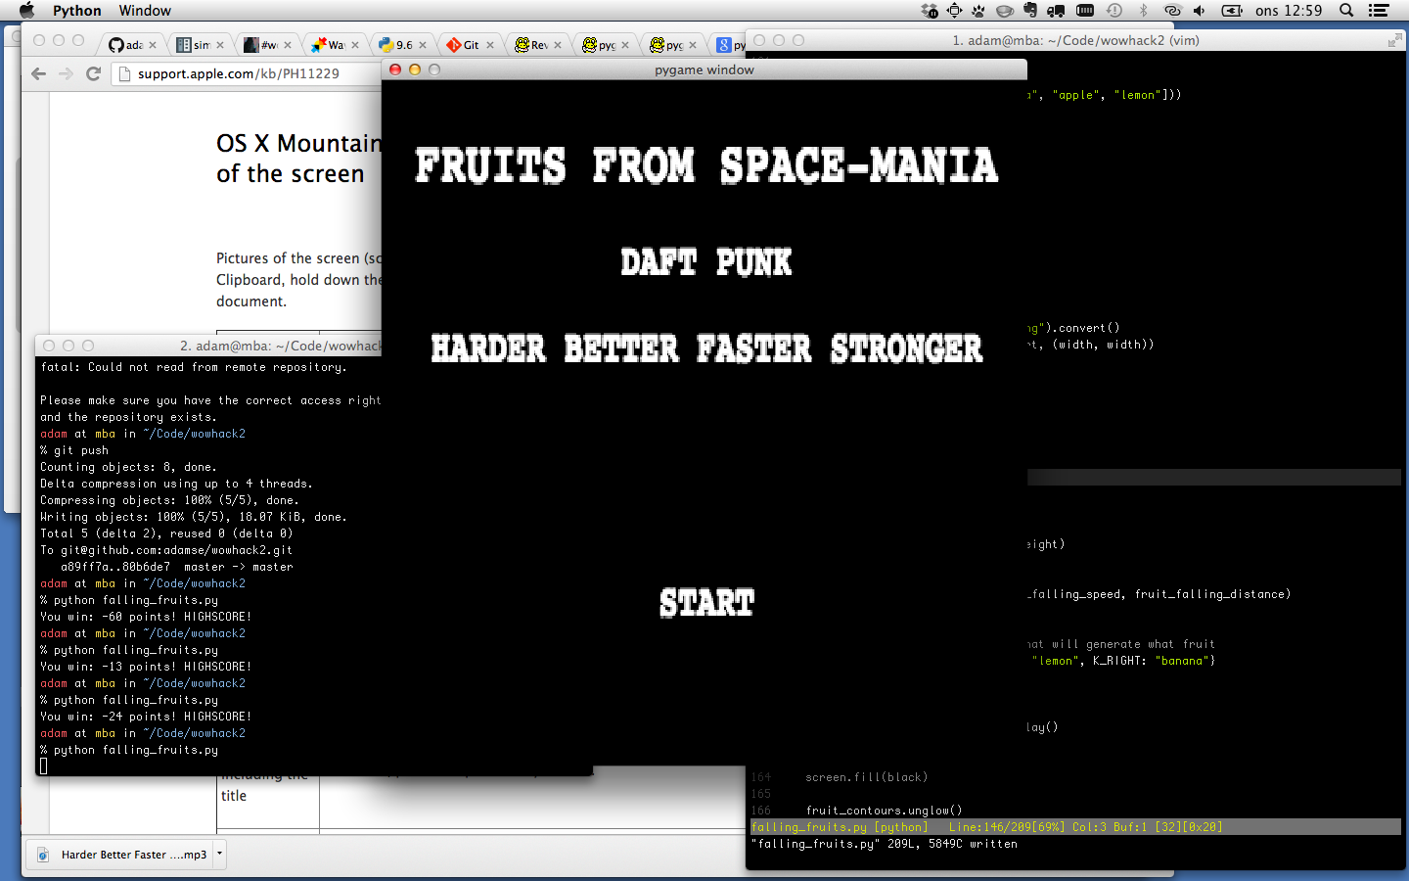Close the 'sim' Chrome tab

pos(220,45)
